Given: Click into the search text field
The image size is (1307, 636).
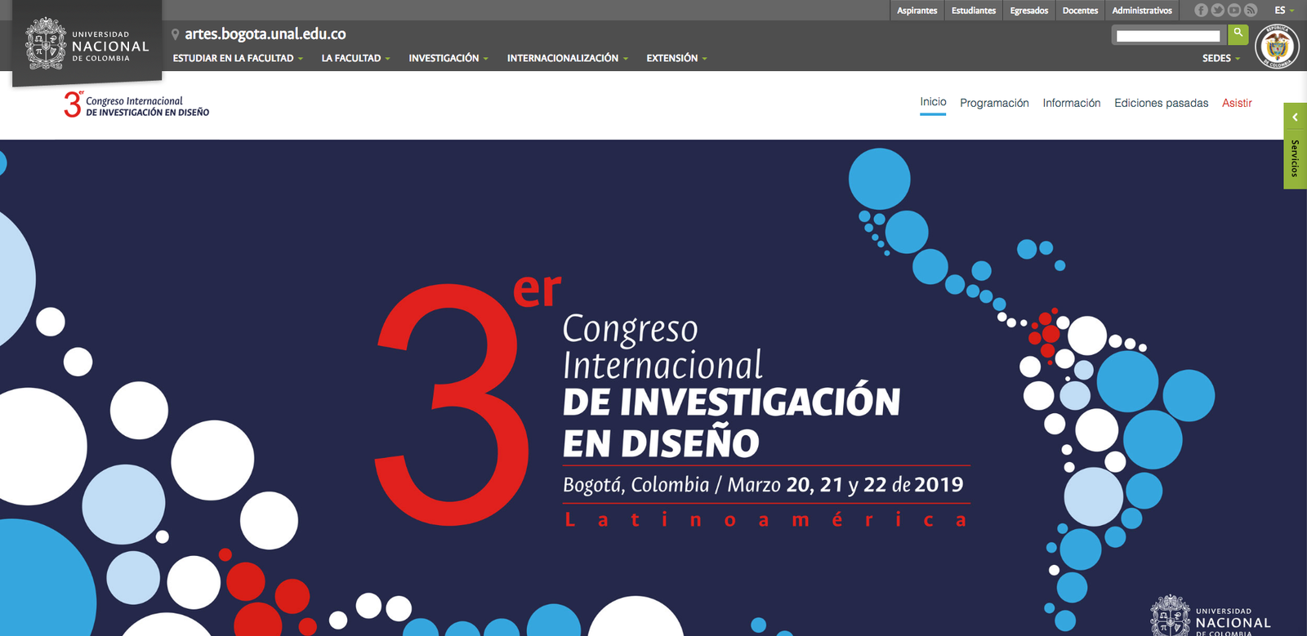Looking at the screenshot, I should 1168,35.
